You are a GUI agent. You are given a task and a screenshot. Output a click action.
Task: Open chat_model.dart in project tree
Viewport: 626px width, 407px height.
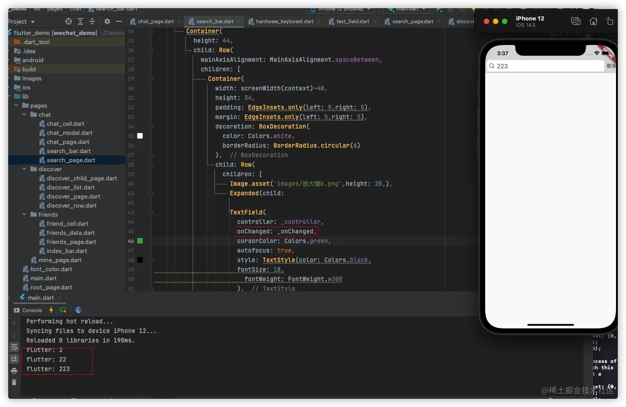pos(70,133)
